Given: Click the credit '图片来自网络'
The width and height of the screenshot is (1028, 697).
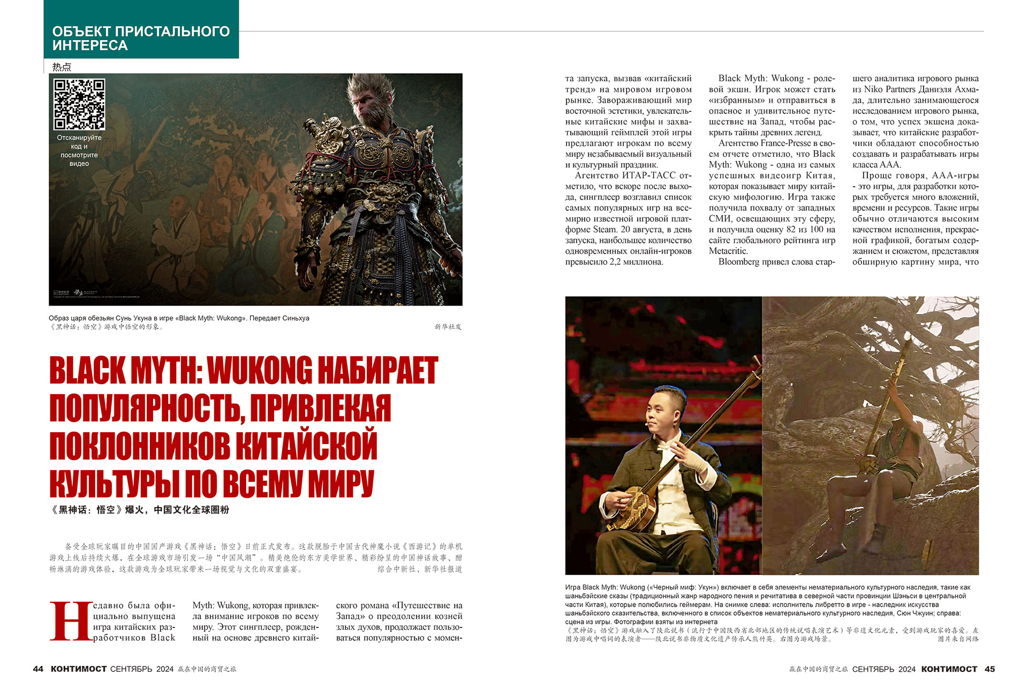Looking at the screenshot, I should tap(958, 639).
